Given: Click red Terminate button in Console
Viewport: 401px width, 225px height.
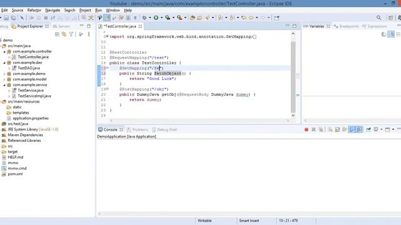Looking at the screenshot, I should [x=306, y=129].
